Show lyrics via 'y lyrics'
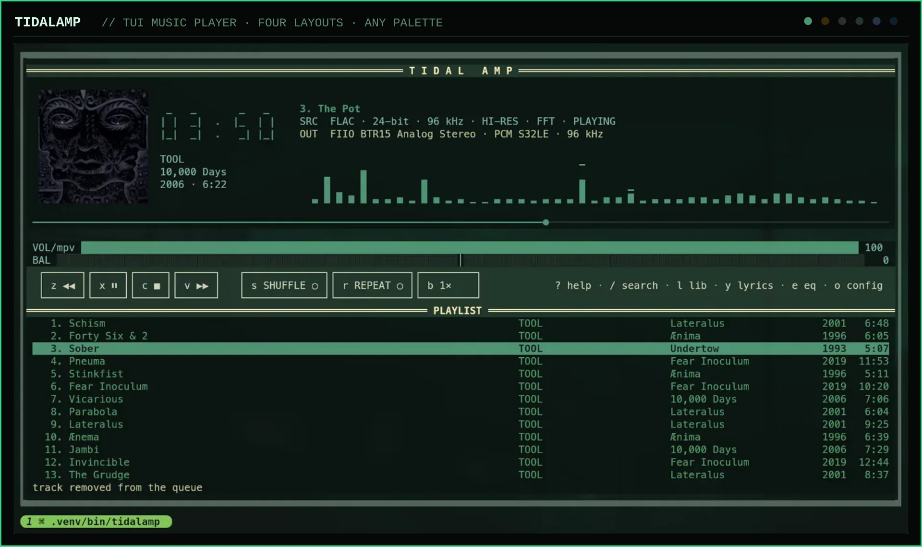Screen dimensions: 922x547 [749, 286]
